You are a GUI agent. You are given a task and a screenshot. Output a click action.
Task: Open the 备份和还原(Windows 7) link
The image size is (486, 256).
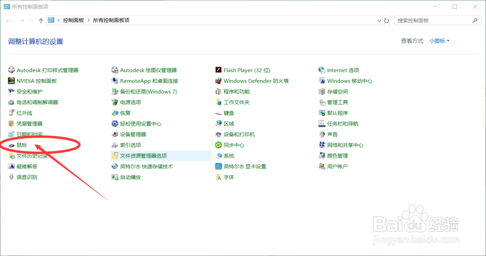click(148, 91)
